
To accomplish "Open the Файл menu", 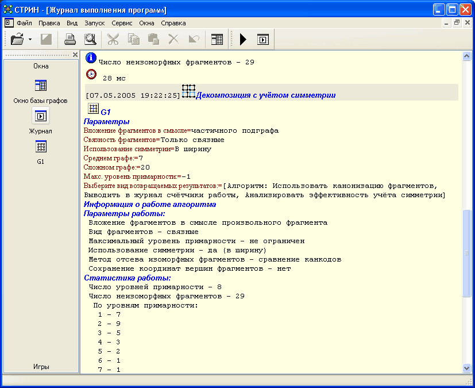I will pyautogui.click(x=24, y=23).
